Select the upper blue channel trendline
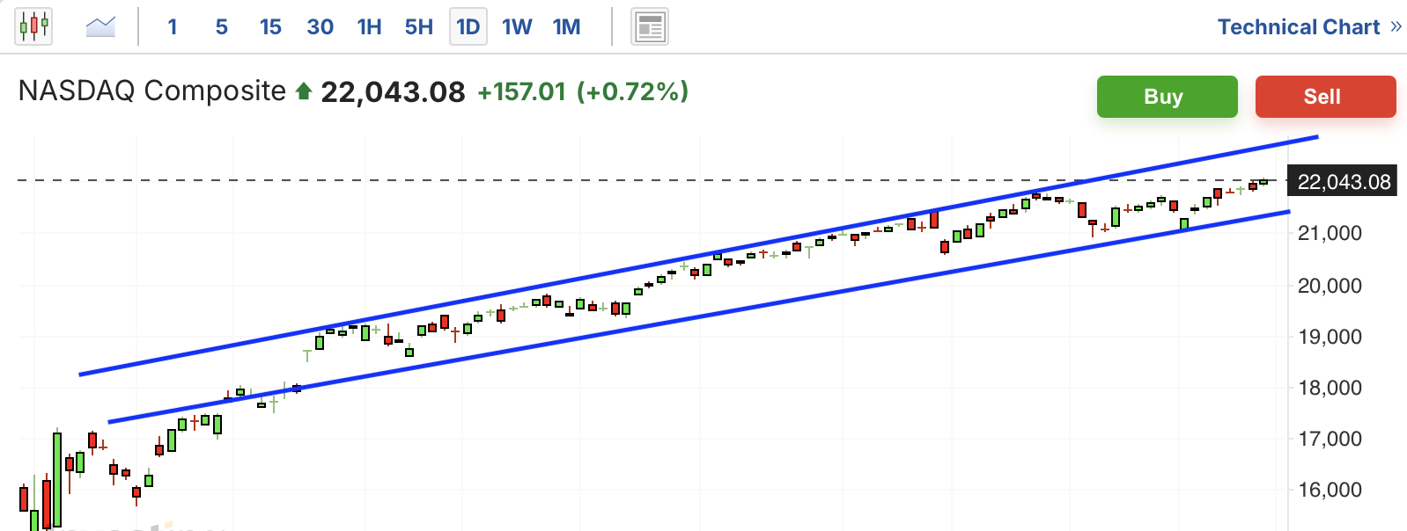Screen dimensions: 1407x531 point(698,256)
